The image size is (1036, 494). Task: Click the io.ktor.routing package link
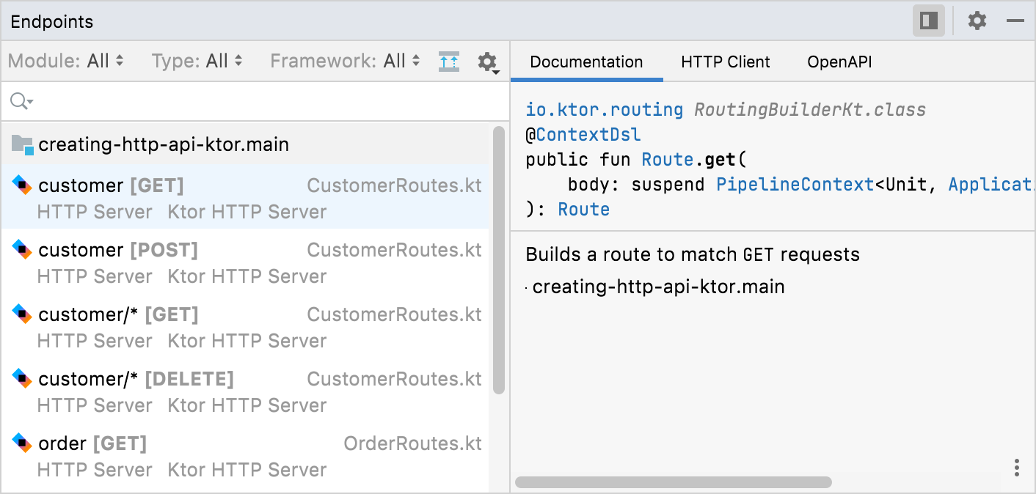[603, 109]
